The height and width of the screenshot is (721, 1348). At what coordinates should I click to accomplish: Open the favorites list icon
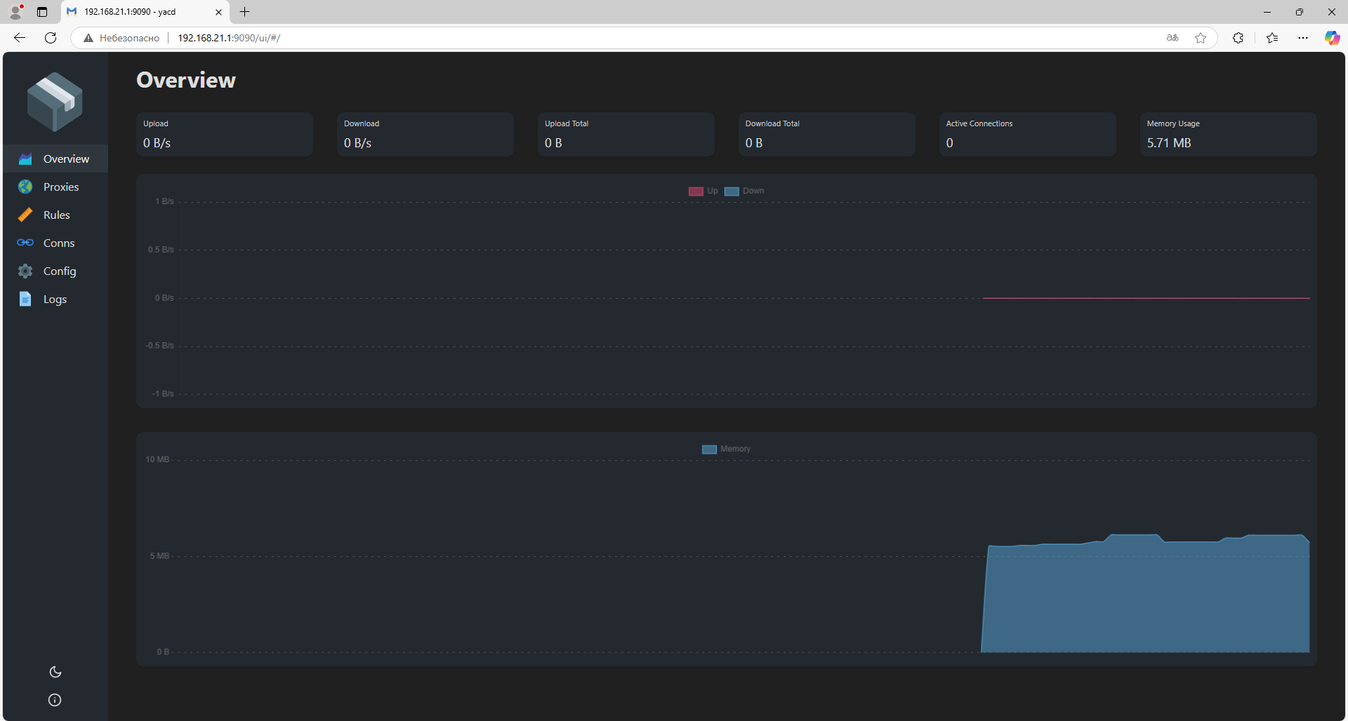[x=1272, y=38]
